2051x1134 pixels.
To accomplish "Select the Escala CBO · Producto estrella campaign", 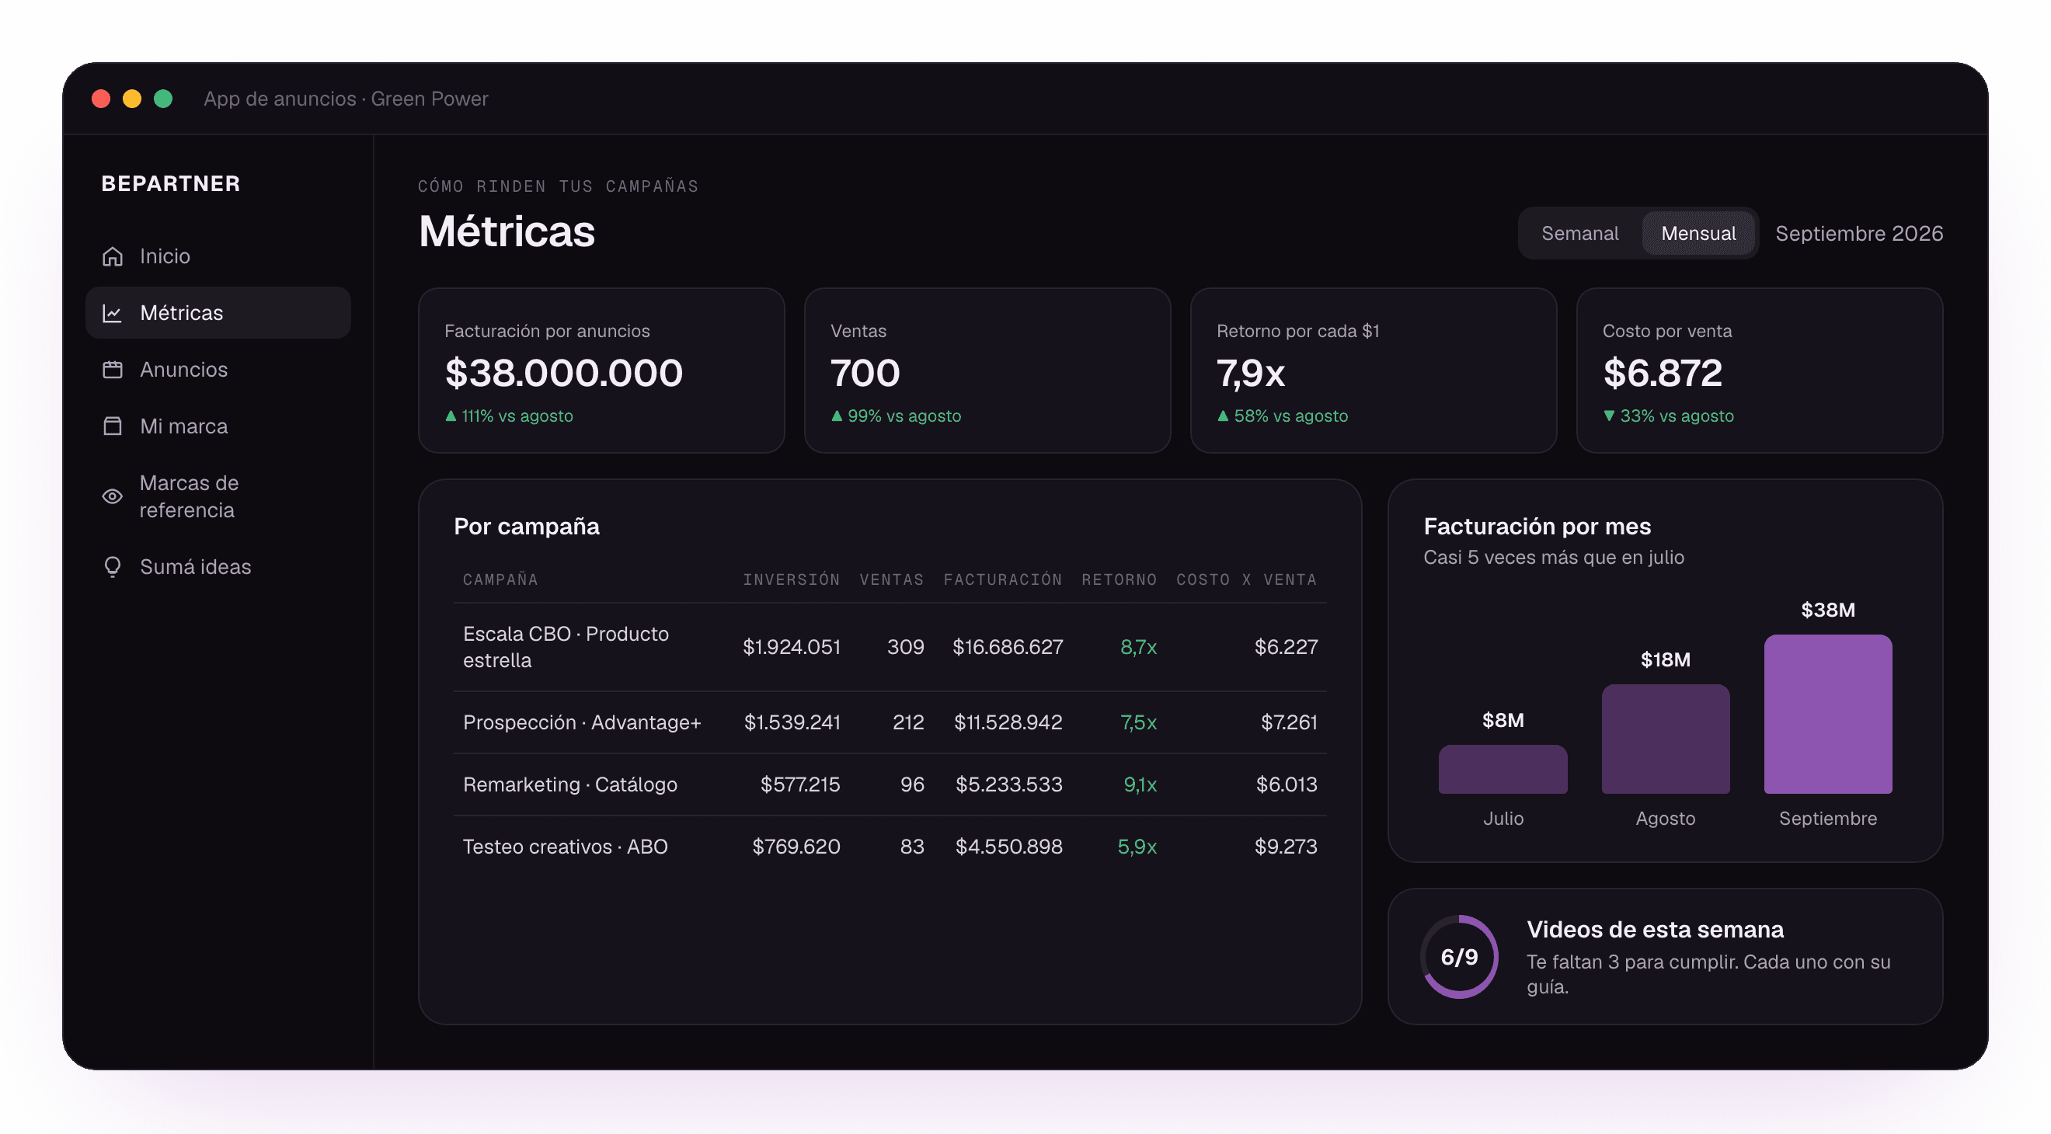I will [890, 647].
